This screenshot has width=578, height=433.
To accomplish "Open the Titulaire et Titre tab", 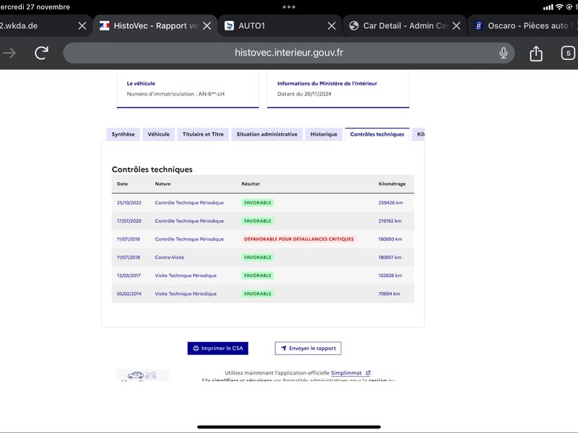I will click(x=203, y=134).
